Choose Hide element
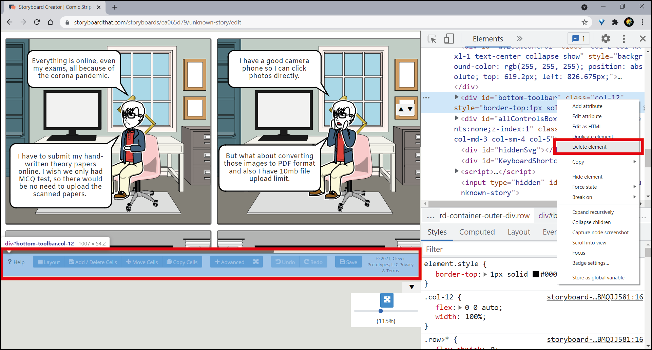 tap(587, 177)
